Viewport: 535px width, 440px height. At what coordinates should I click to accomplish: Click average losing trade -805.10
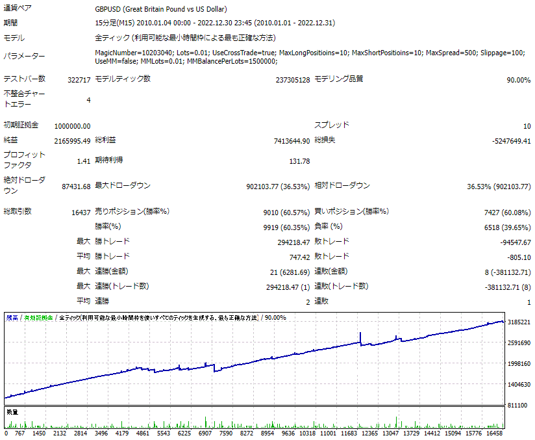[519, 257]
